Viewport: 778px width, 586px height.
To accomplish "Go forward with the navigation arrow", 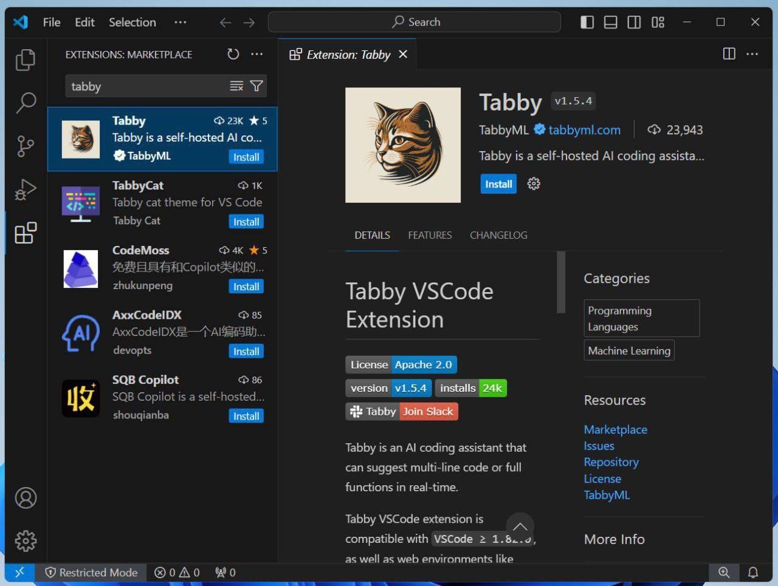I will (249, 22).
